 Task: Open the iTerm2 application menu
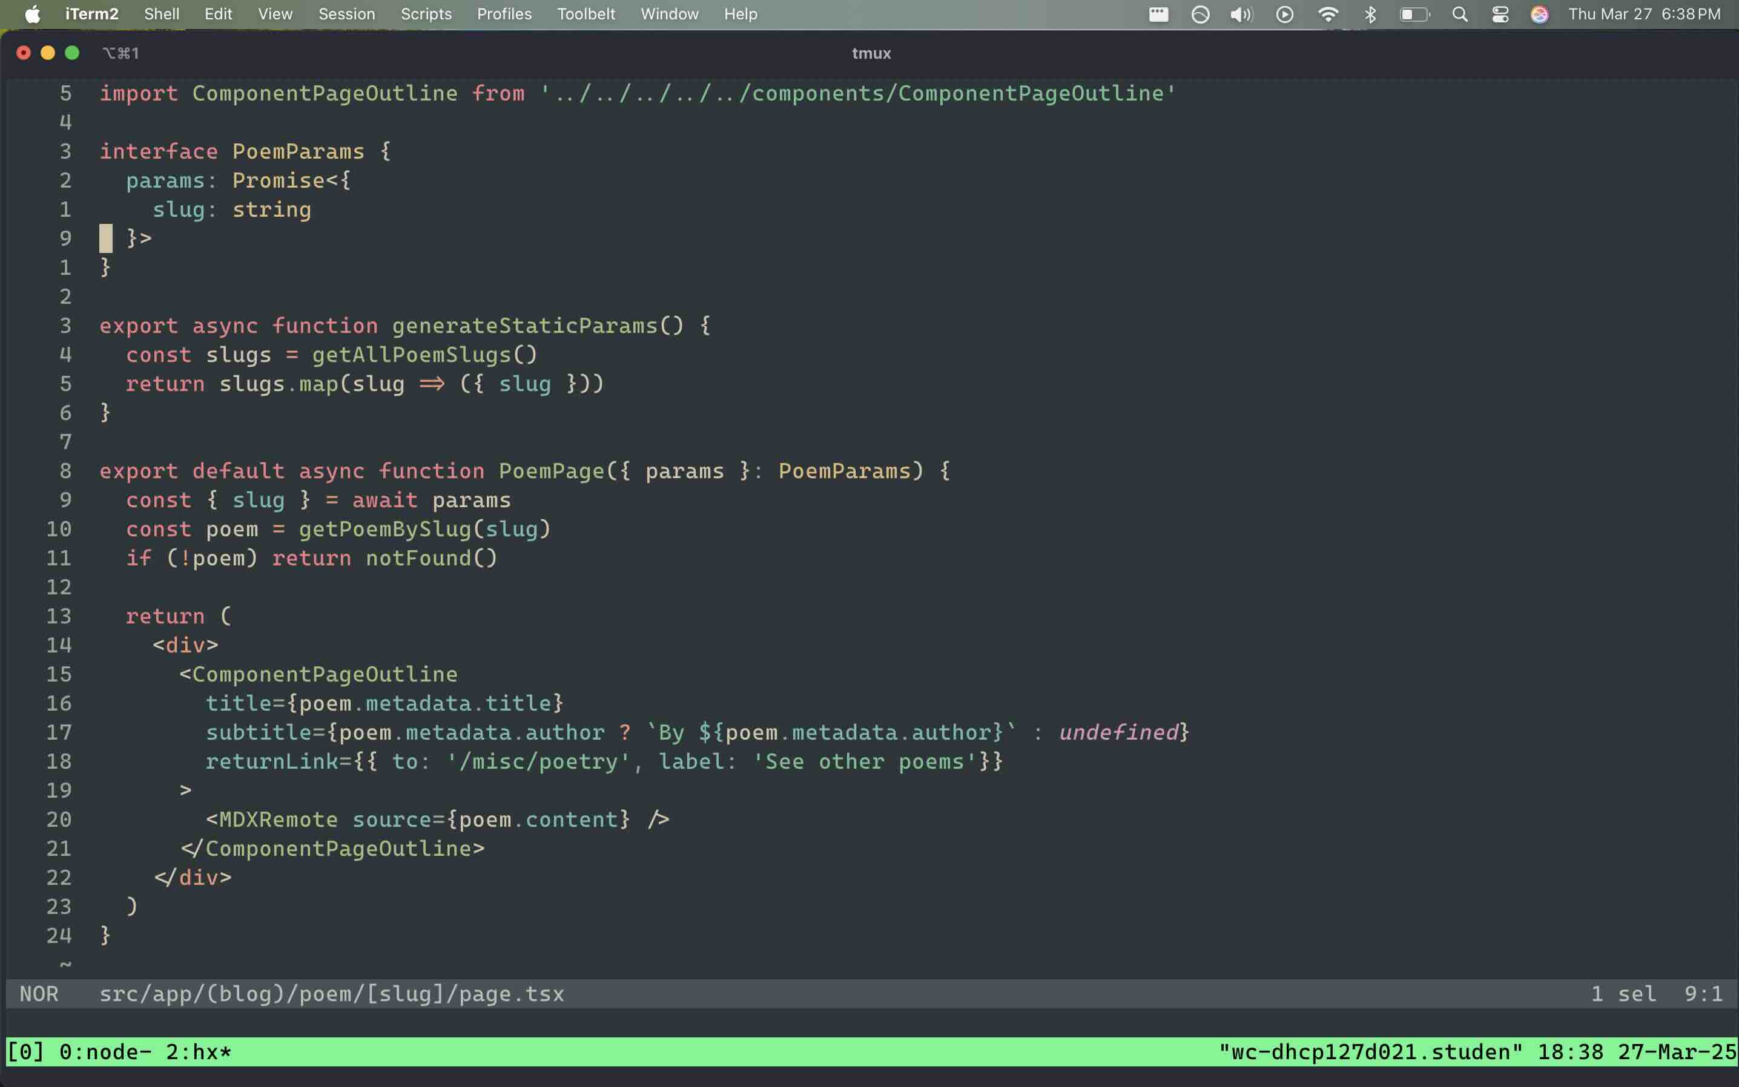tap(91, 15)
